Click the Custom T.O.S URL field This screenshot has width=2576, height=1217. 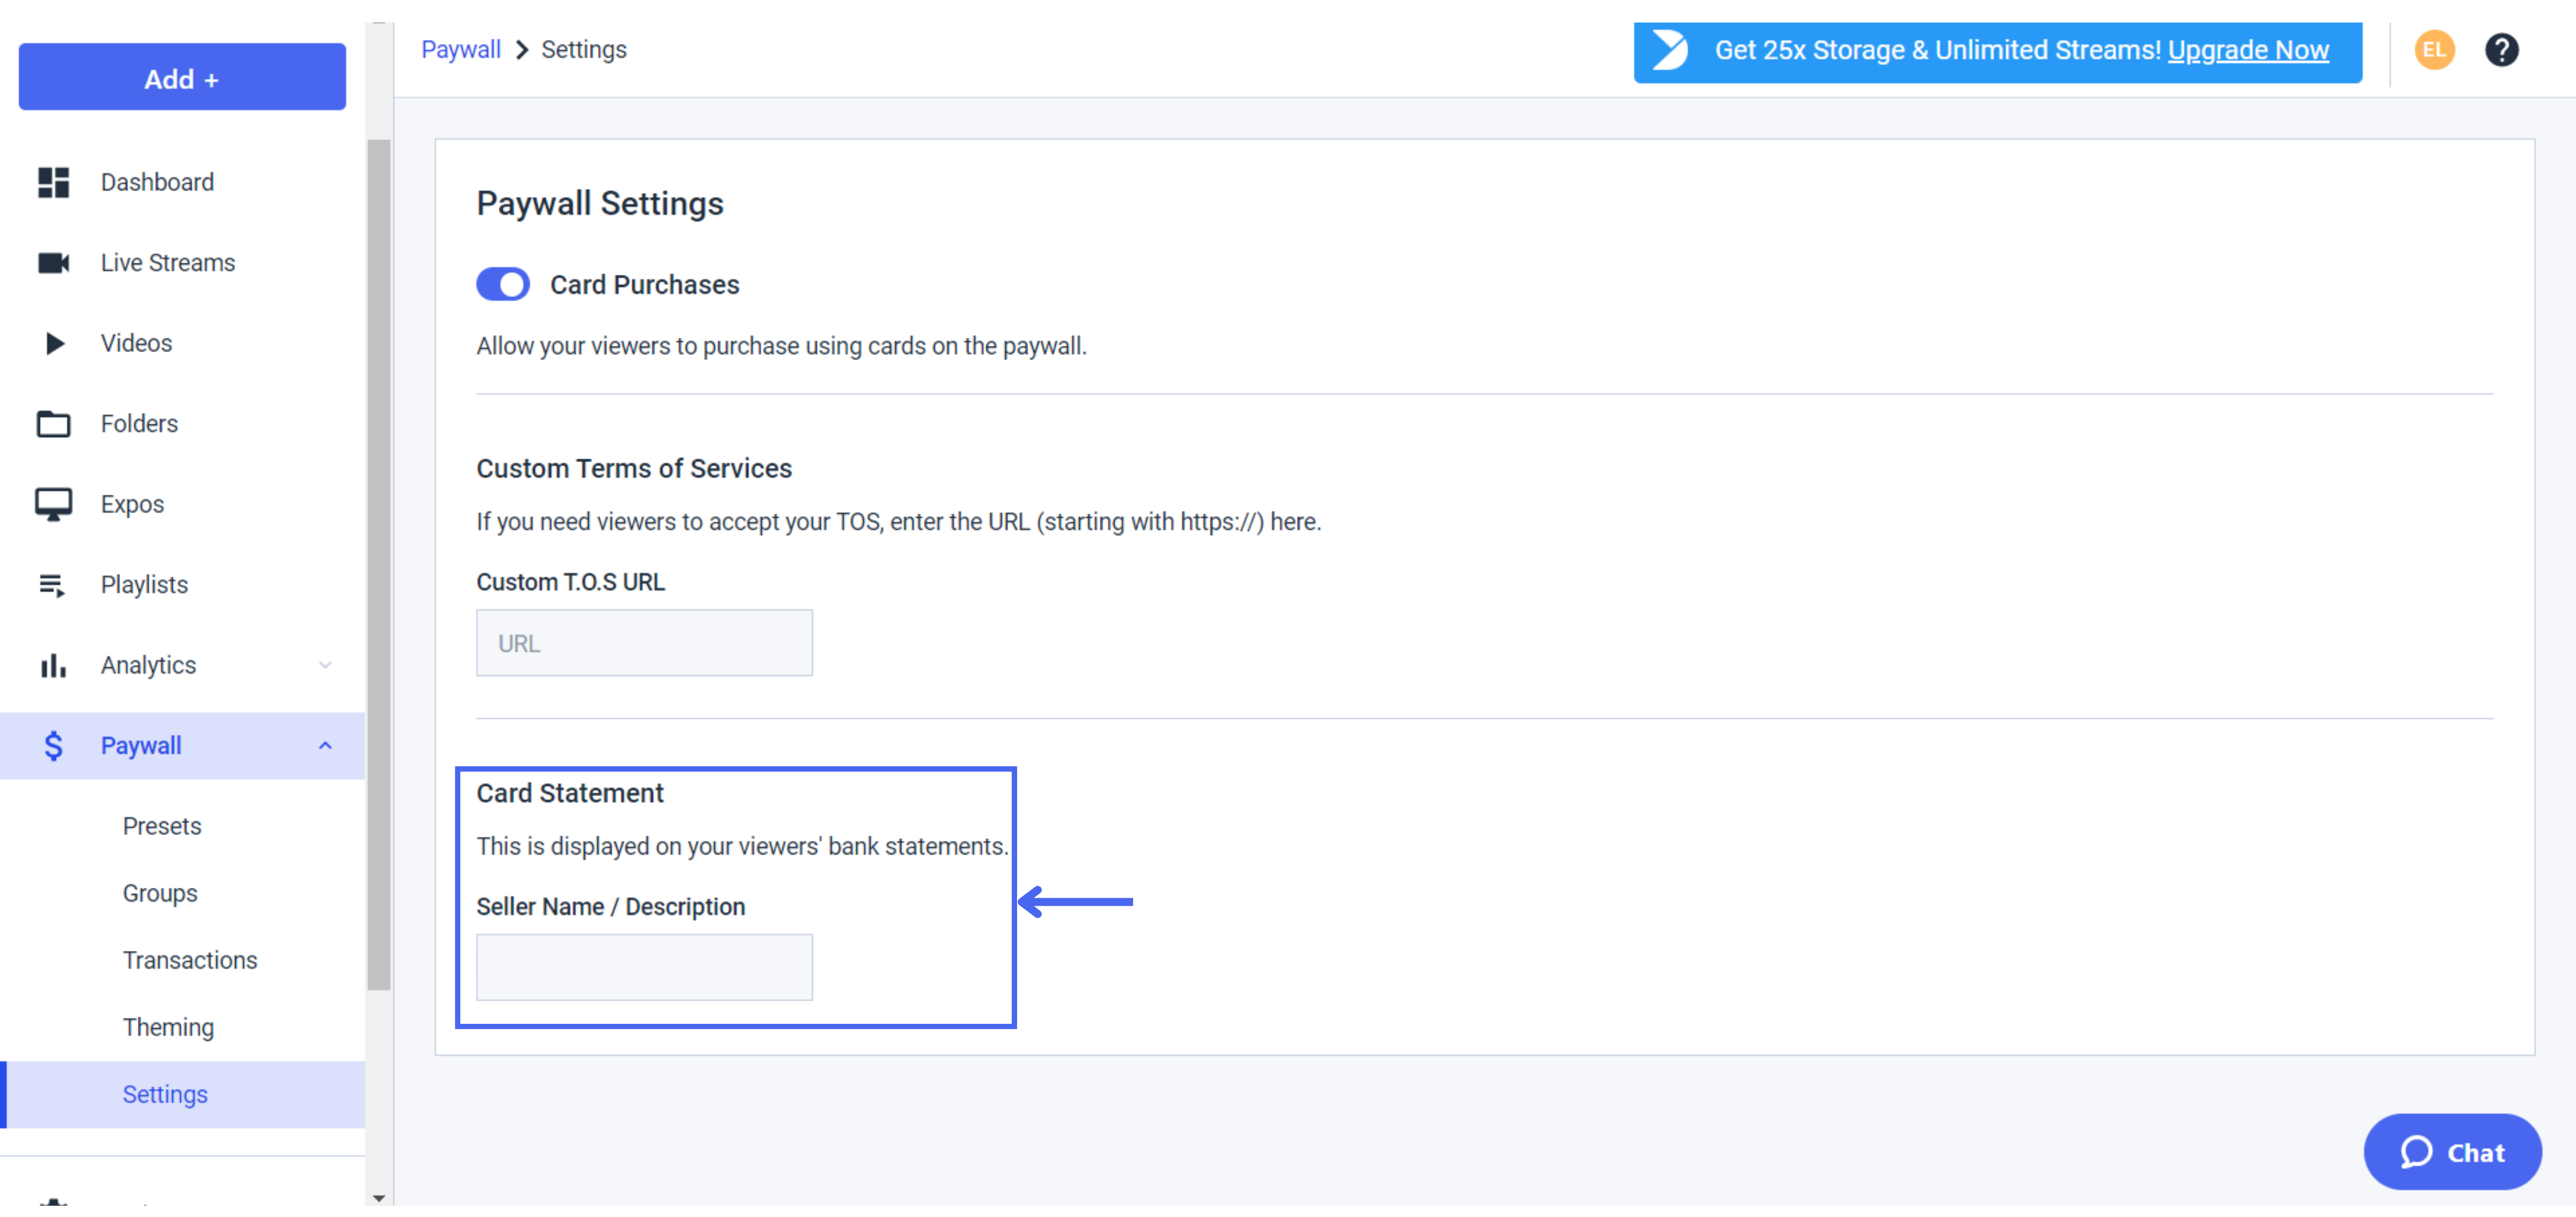[644, 644]
